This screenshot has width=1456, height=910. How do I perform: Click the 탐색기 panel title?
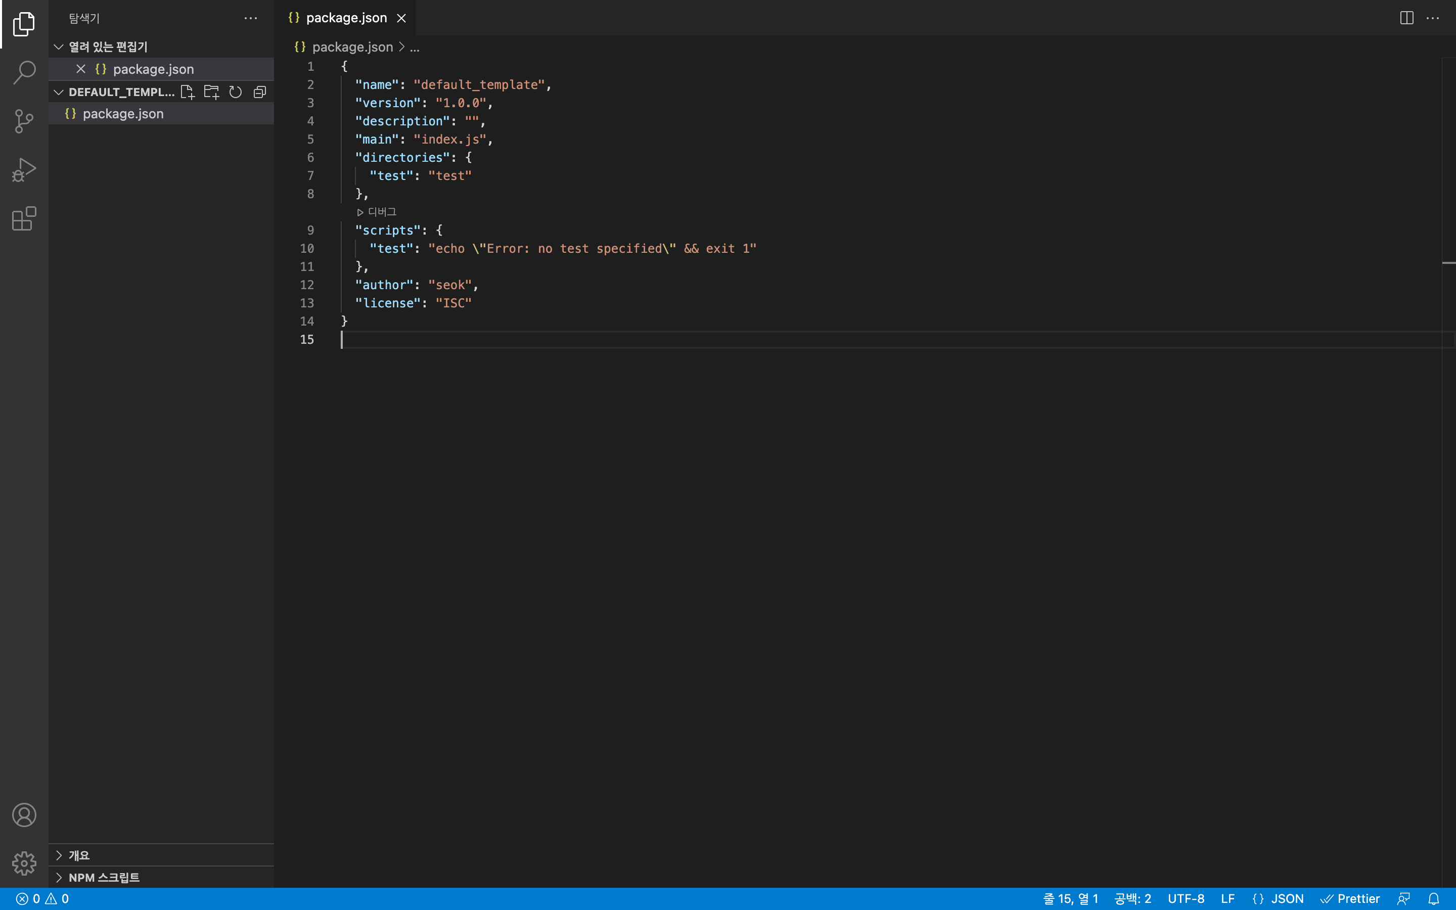point(84,18)
